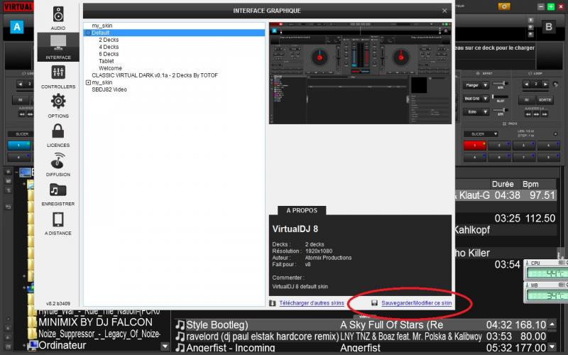568x355 pixels.
Task: Maximize VirtualDJ with the green plus button
Action: (551, 7)
